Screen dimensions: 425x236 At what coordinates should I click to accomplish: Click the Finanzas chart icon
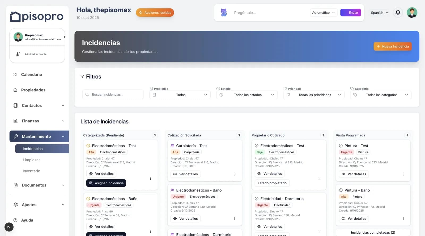(x=16, y=121)
